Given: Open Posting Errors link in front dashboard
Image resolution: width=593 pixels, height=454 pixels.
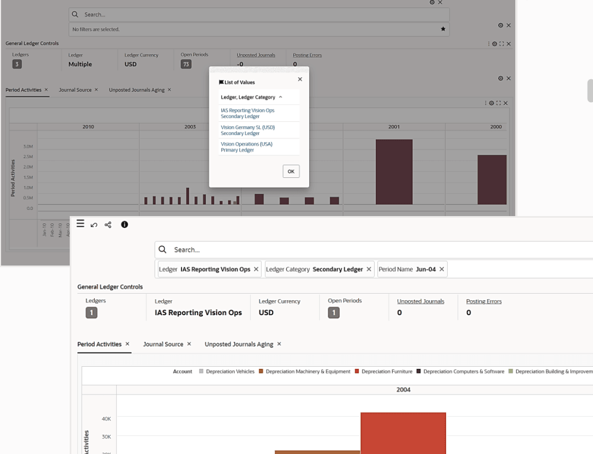Looking at the screenshot, I should [484, 301].
